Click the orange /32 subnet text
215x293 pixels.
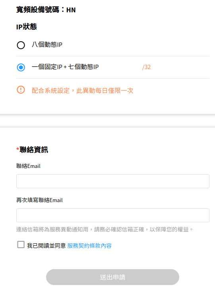pos(146,67)
